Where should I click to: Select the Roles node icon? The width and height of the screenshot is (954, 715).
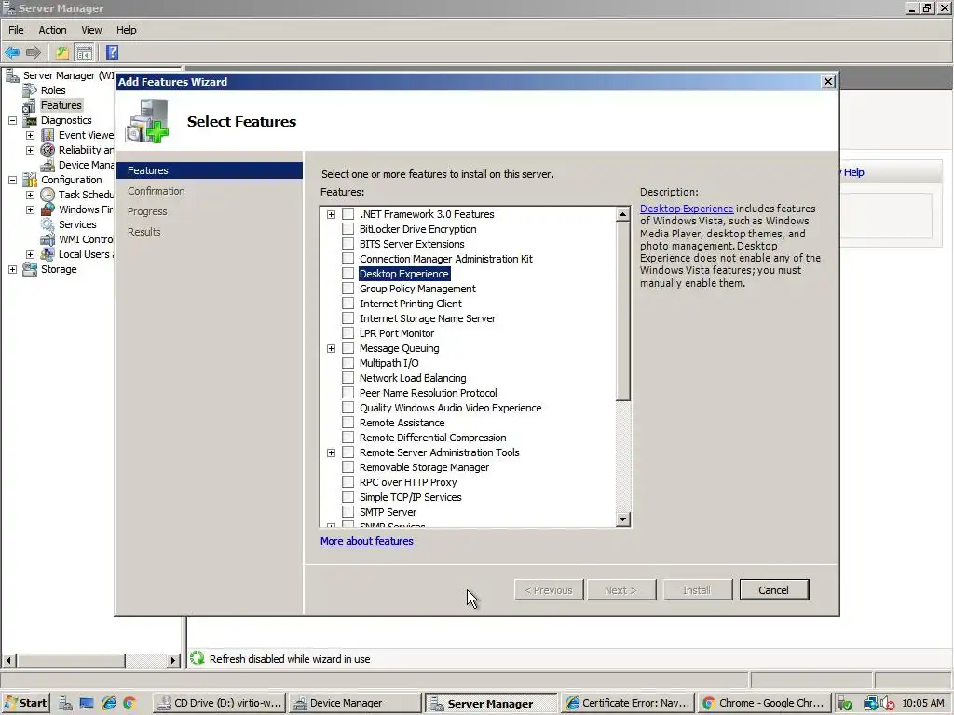tap(30, 90)
